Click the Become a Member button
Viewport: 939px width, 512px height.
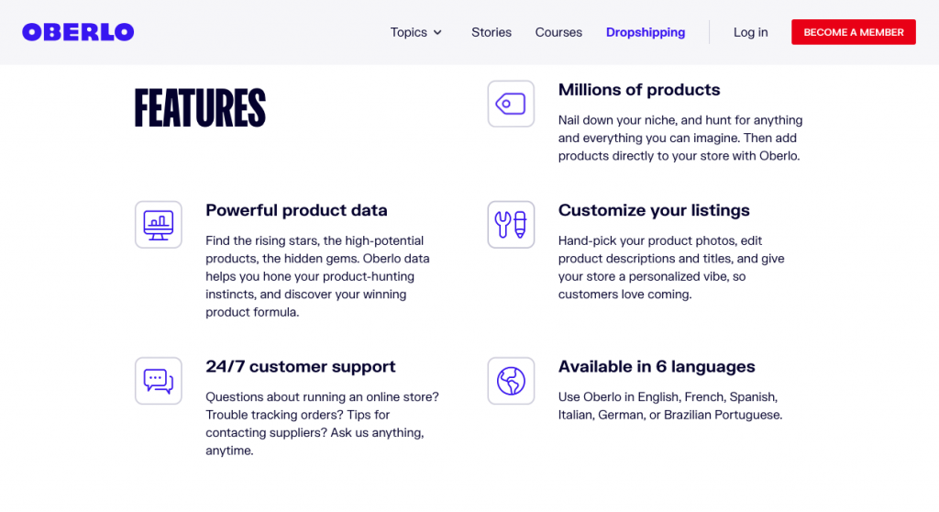(854, 32)
